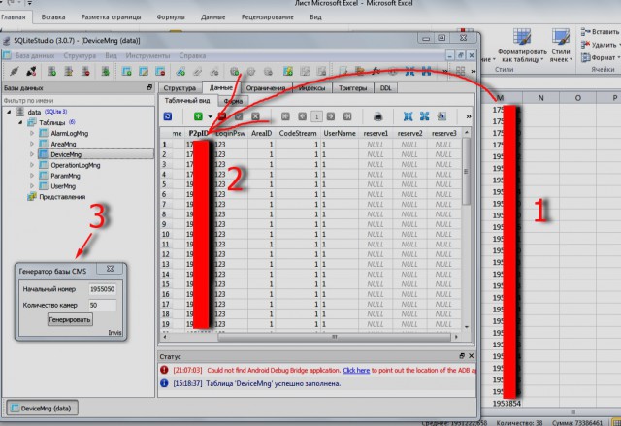The width and height of the screenshot is (621, 426).
Task: Expand the AreaMng table node
Action: click(32, 145)
